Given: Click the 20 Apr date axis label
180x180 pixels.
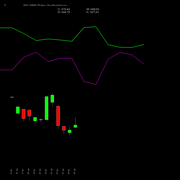Looking at the screenshot, I should pyautogui.click(x=28, y=171).
